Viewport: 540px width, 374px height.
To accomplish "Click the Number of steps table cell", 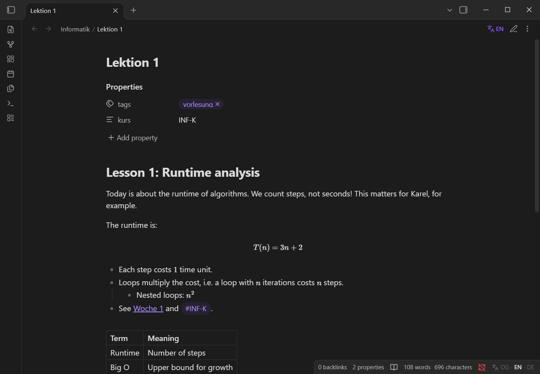I will pyautogui.click(x=190, y=353).
